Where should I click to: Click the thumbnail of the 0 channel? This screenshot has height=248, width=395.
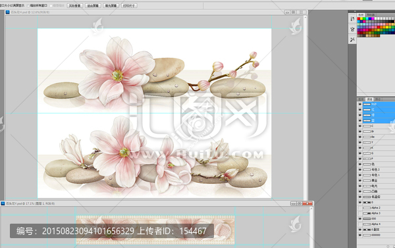[x=367, y=203]
